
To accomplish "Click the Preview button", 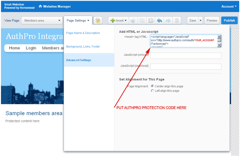I will pos(212,20).
